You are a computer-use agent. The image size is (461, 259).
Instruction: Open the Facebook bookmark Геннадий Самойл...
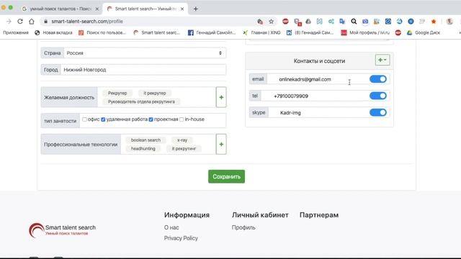click(x=212, y=32)
